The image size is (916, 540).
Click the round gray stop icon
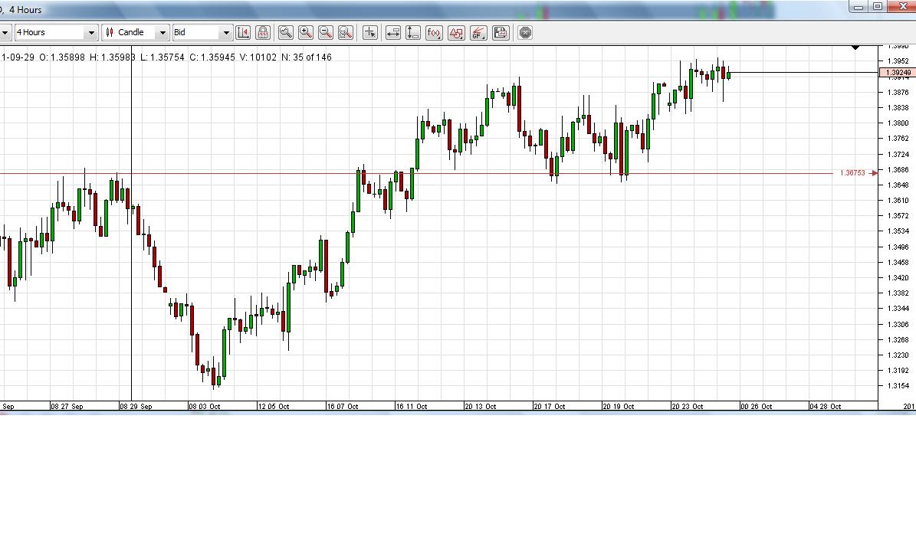click(525, 33)
